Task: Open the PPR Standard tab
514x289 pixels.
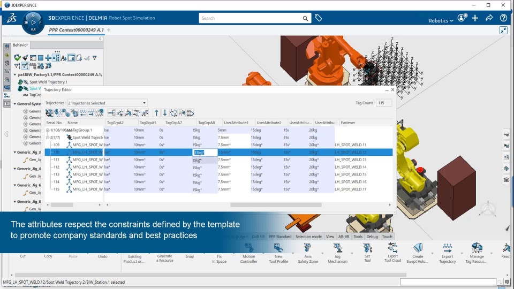Action: [279, 237]
